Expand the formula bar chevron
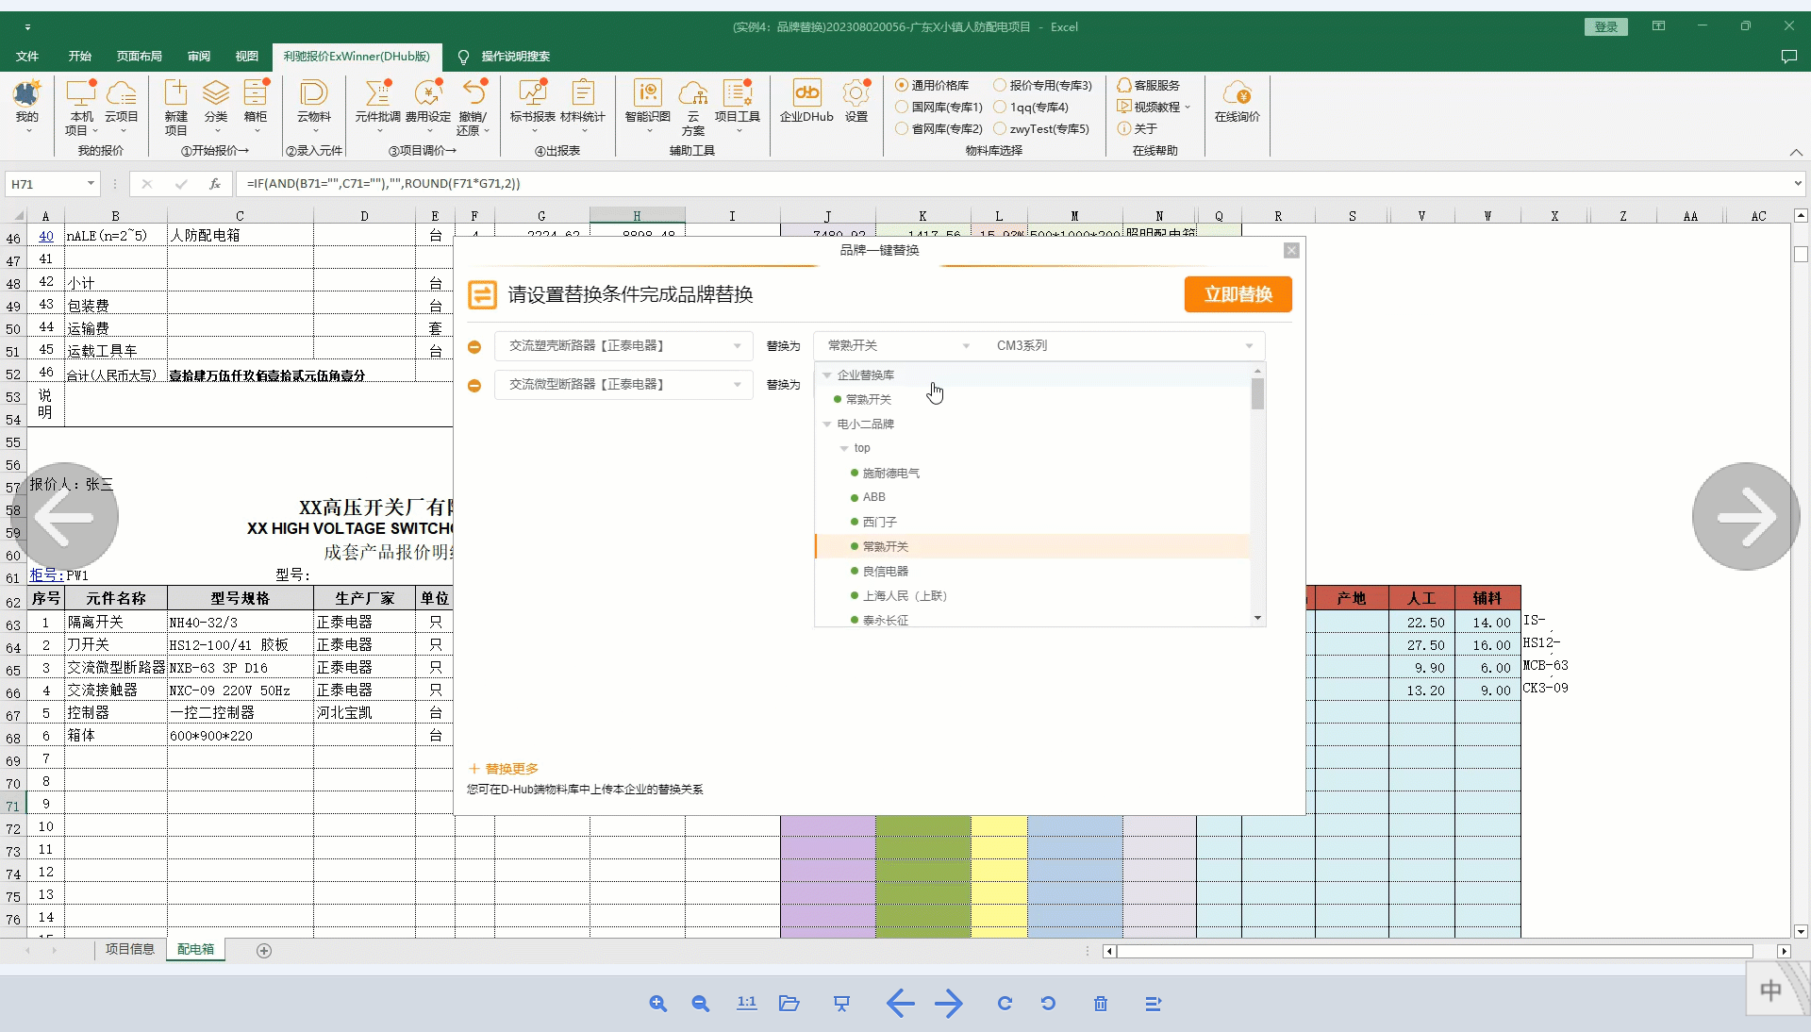This screenshot has height=1032, width=1811. (1798, 184)
